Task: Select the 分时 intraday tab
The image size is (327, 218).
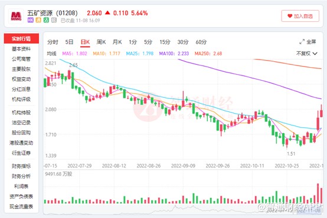Action: 53,42
